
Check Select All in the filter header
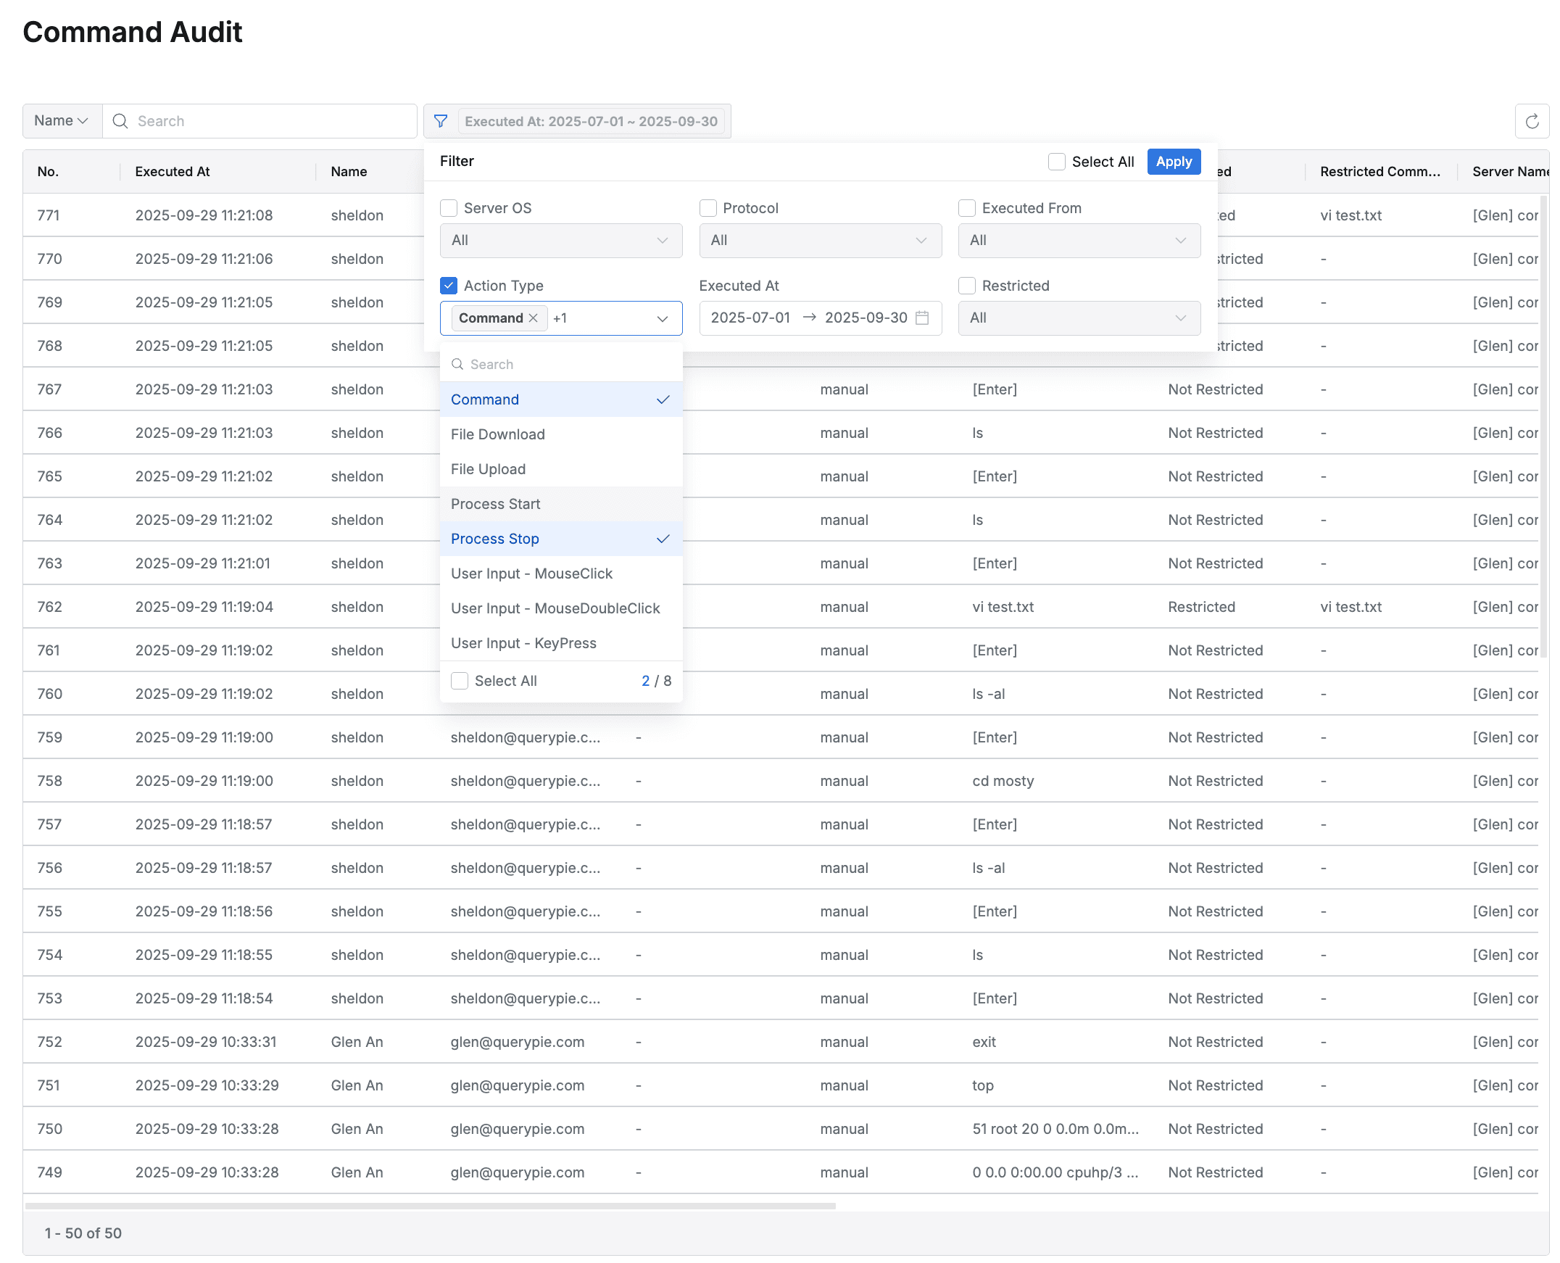click(x=1057, y=161)
